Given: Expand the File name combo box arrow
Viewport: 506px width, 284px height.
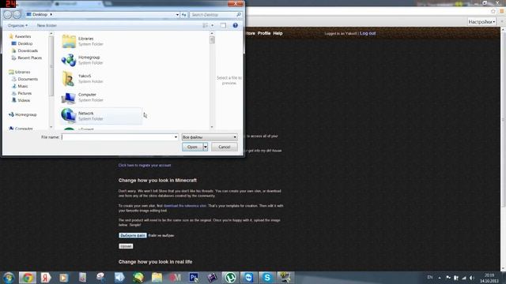Looking at the screenshot, I should tap(176, 137).
